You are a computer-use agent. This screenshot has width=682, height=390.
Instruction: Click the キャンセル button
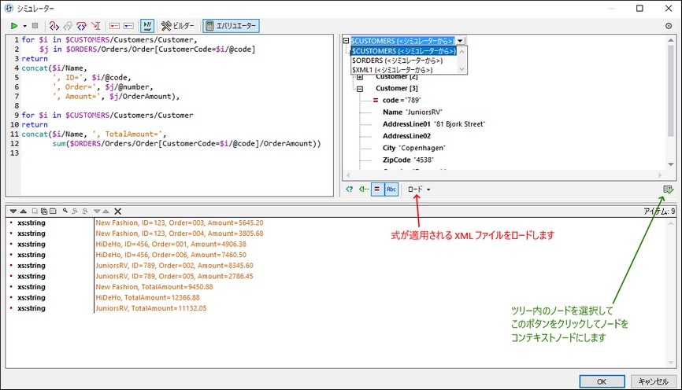[654, 382]
